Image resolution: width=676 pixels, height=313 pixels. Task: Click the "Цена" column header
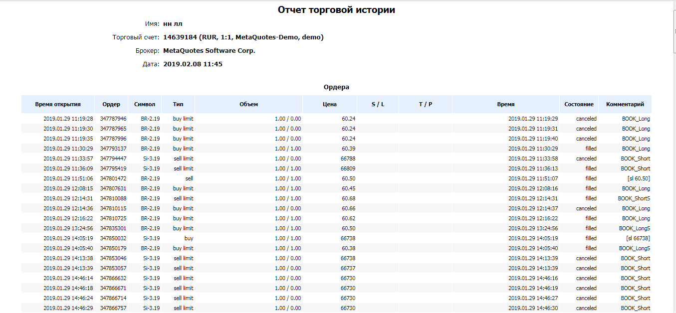click(x=330, y=104)
